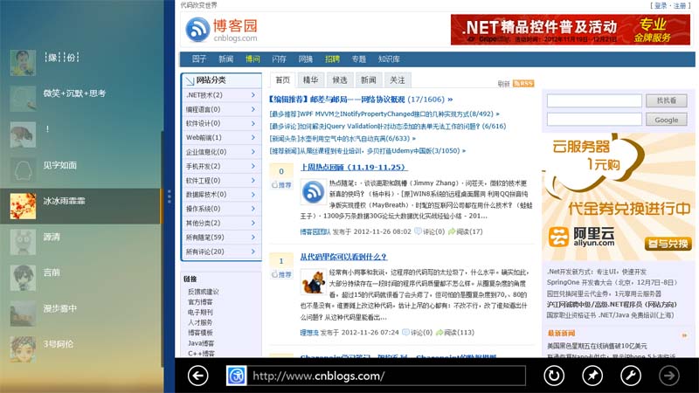Reload the page with the refresh icon
Viewport: 699px width, 393px height.
tap(554, 376)
